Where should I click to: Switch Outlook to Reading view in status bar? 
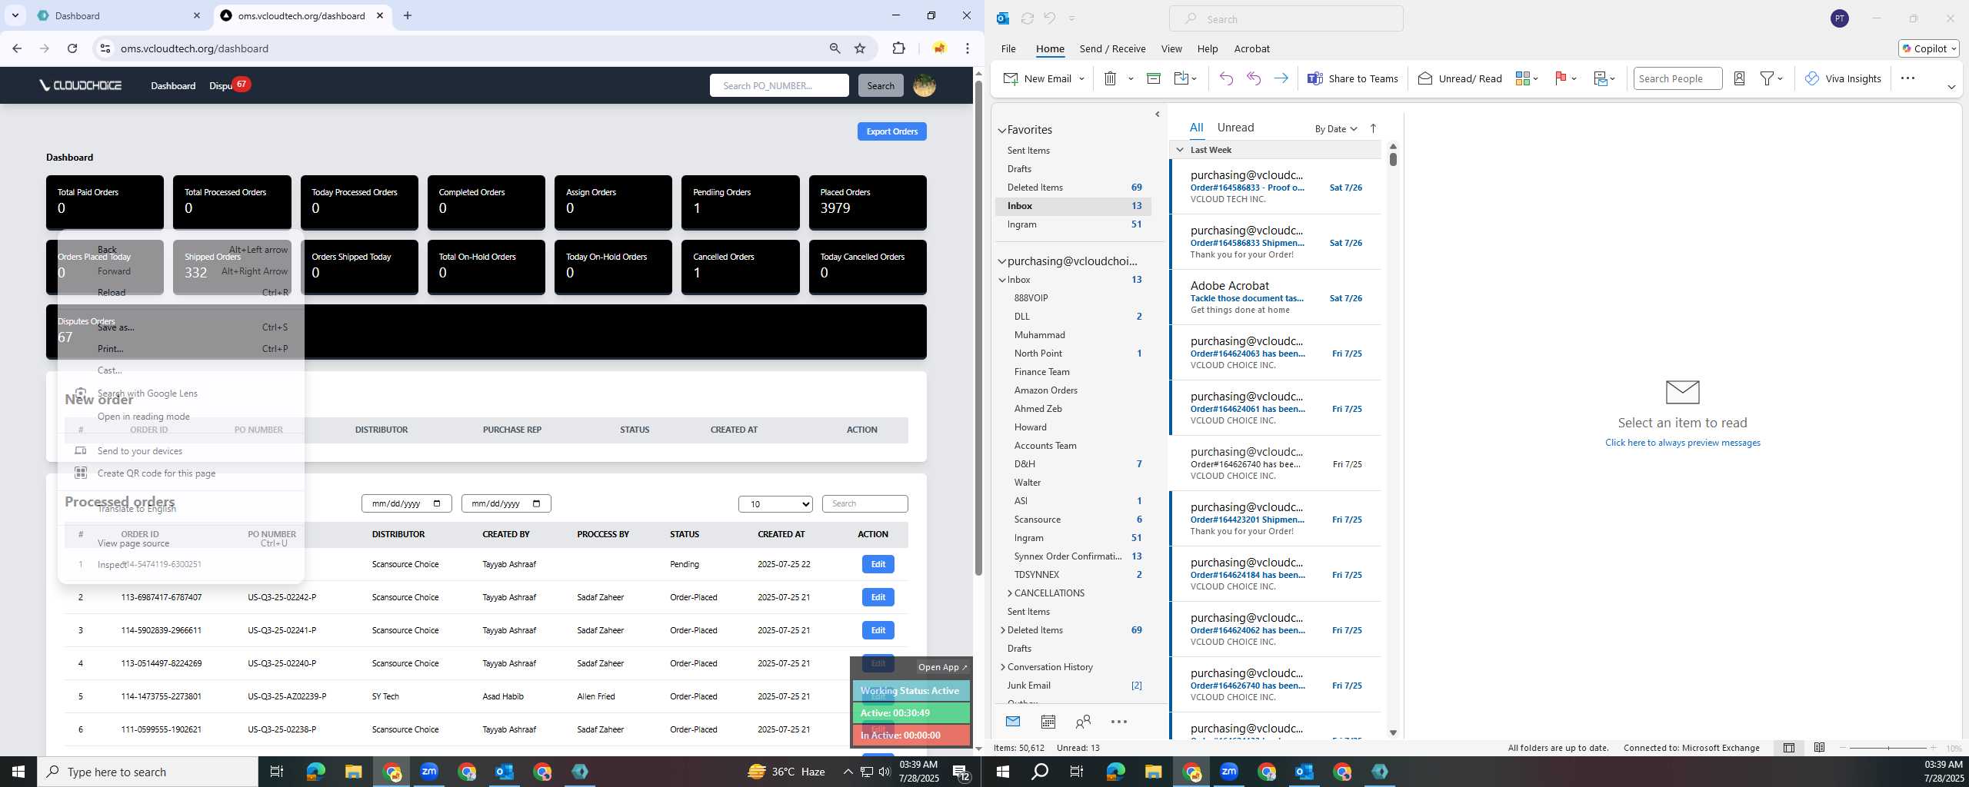(x=1819, y=748)
